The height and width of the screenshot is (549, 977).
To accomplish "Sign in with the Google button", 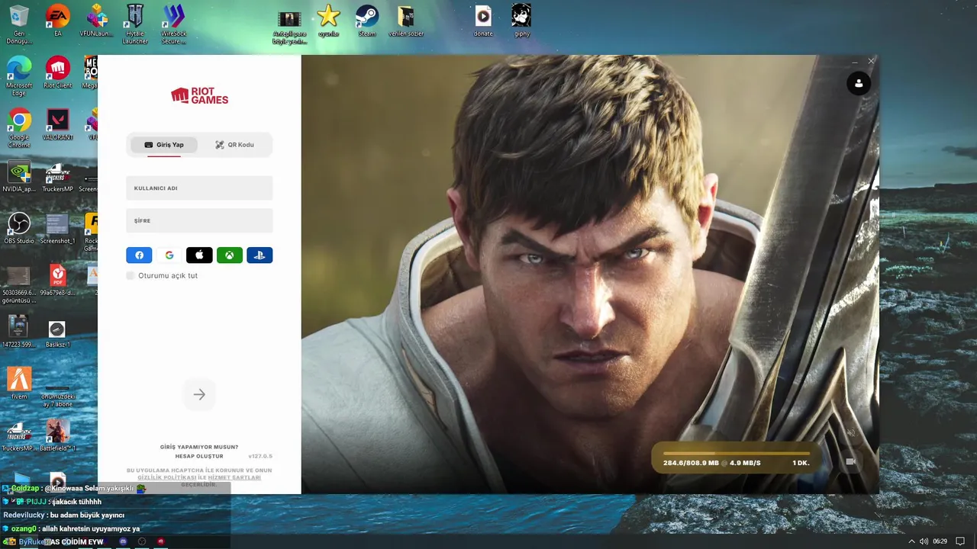I will pos(169,255).
